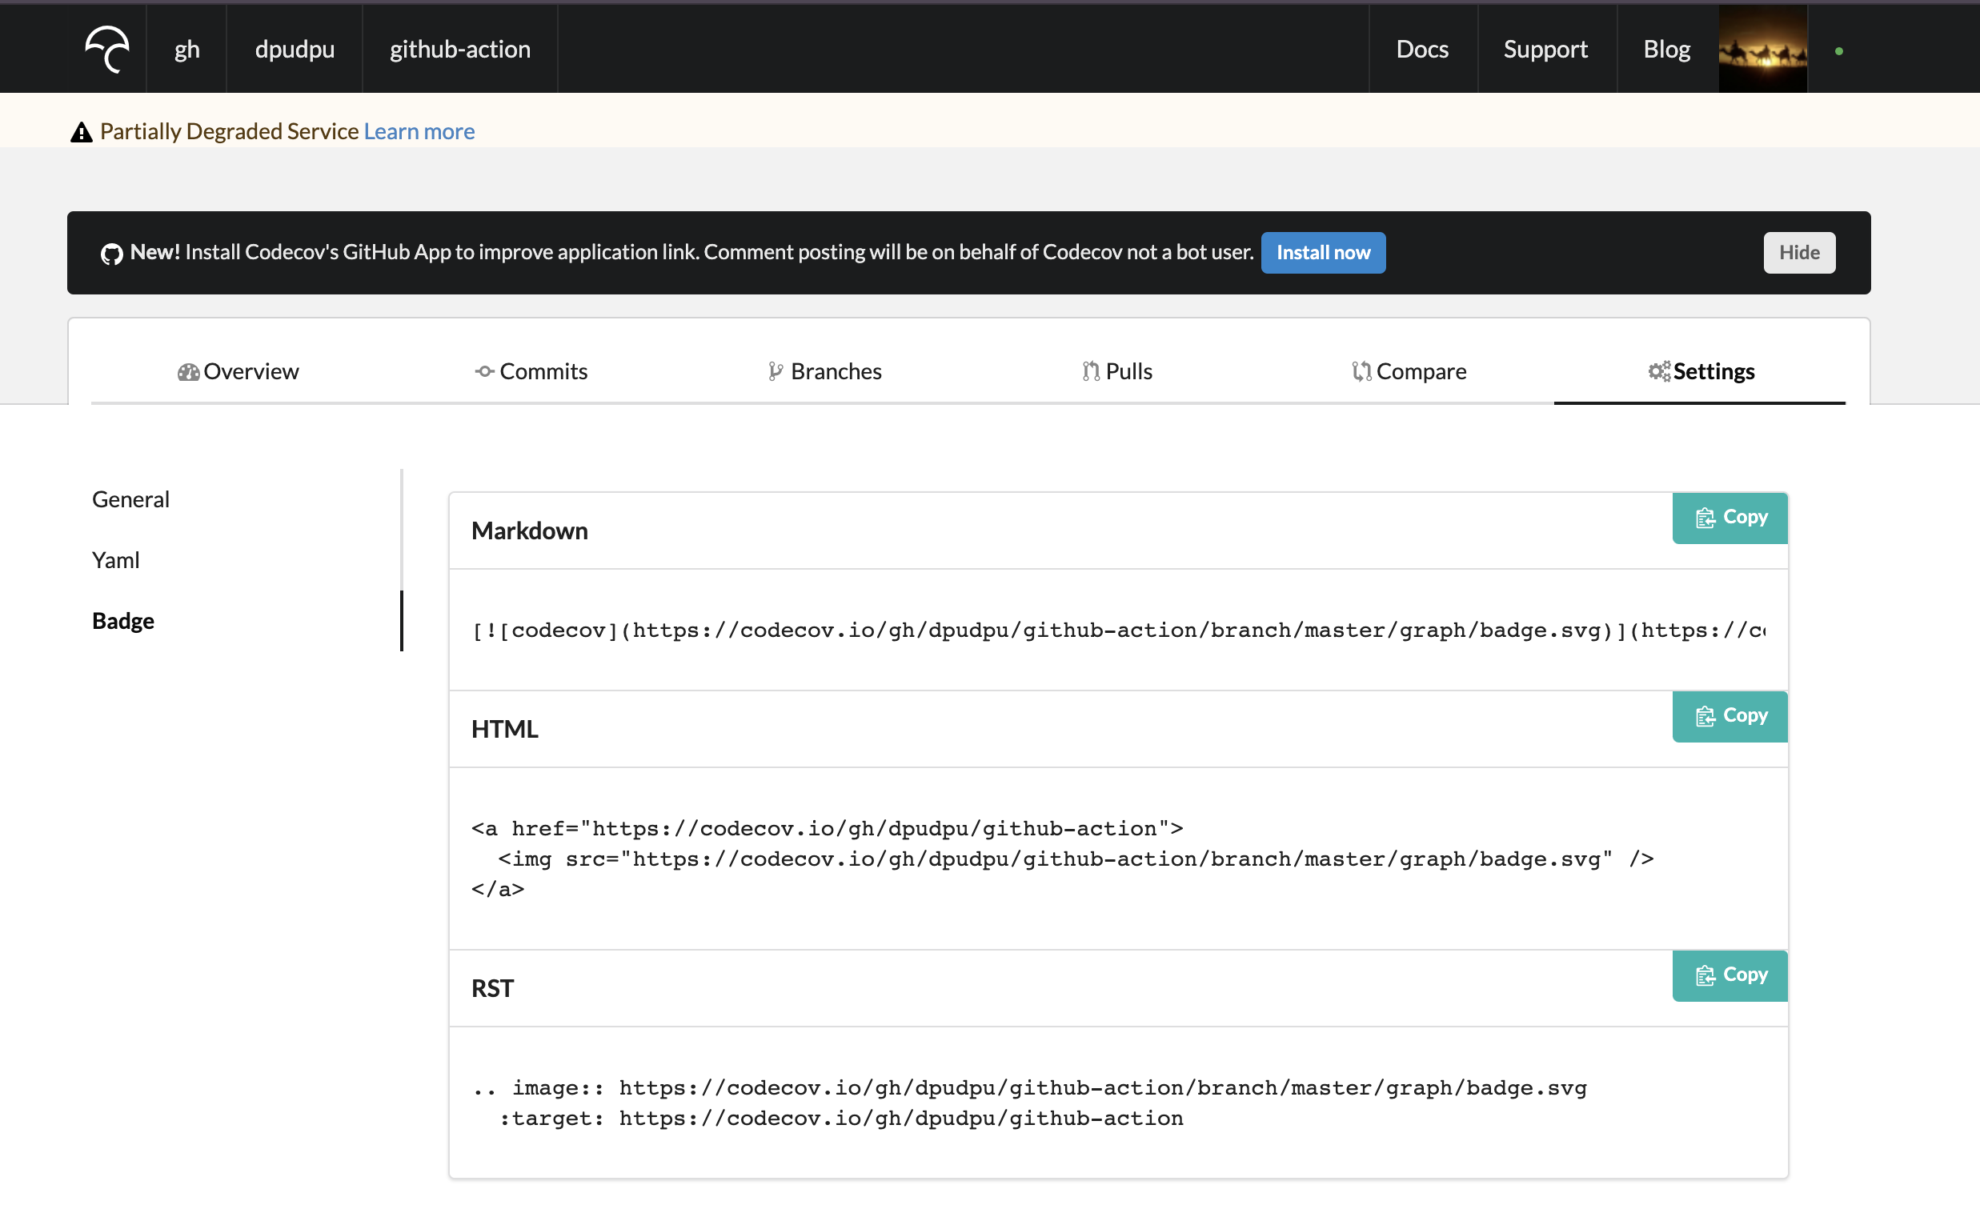Click the Codecov umbrella logo
The width and height of the screenshot is (1980, 1213).
(108, 49)
